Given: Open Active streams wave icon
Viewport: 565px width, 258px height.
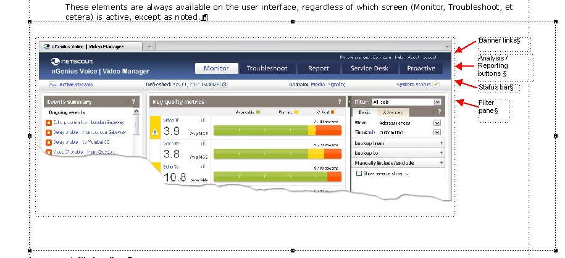Looking at the screenshot, I should (x=53, y=85).
